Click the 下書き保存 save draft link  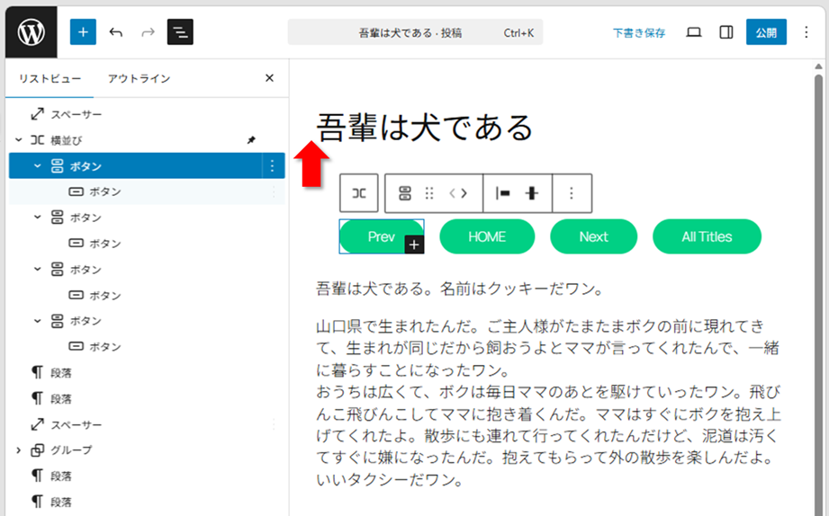tap(638, 32)
